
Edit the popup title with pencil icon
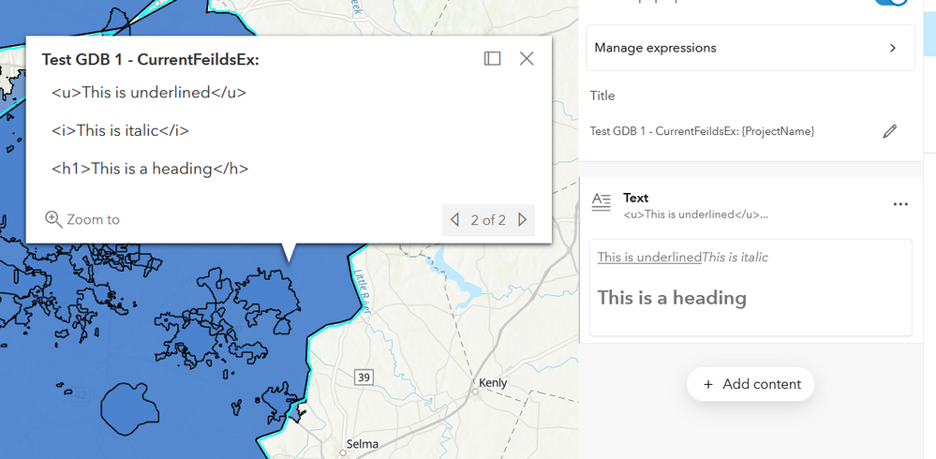tap(889, 131)
